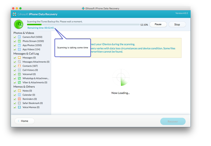The image size is (211, 146).
Task: Click the Contacts icon in sidebar
Action: (20, 66)
